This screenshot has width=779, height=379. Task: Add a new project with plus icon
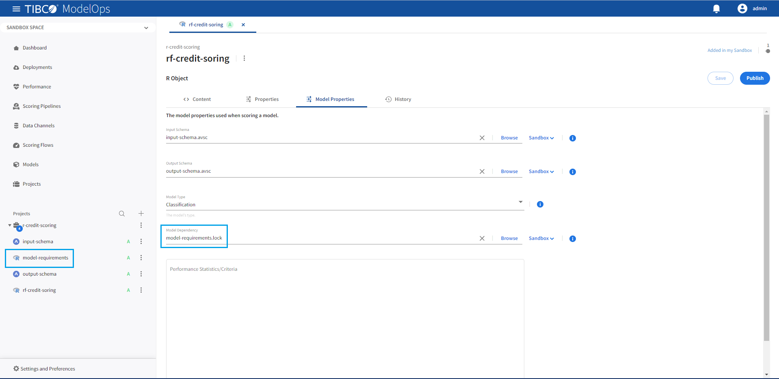tap(141, 214)
